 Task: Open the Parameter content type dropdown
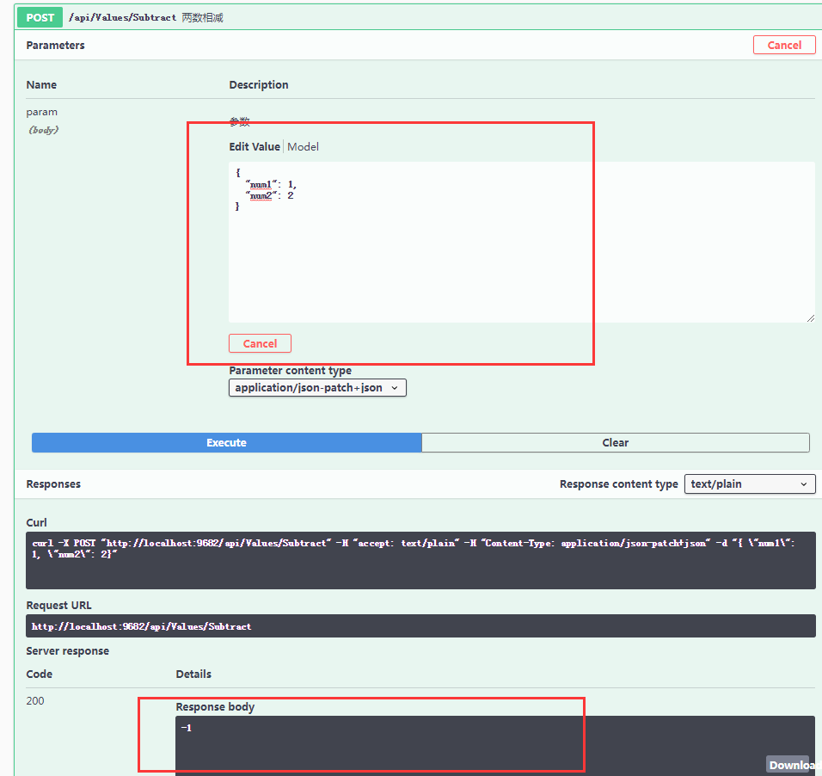click(x=317, y=388)
